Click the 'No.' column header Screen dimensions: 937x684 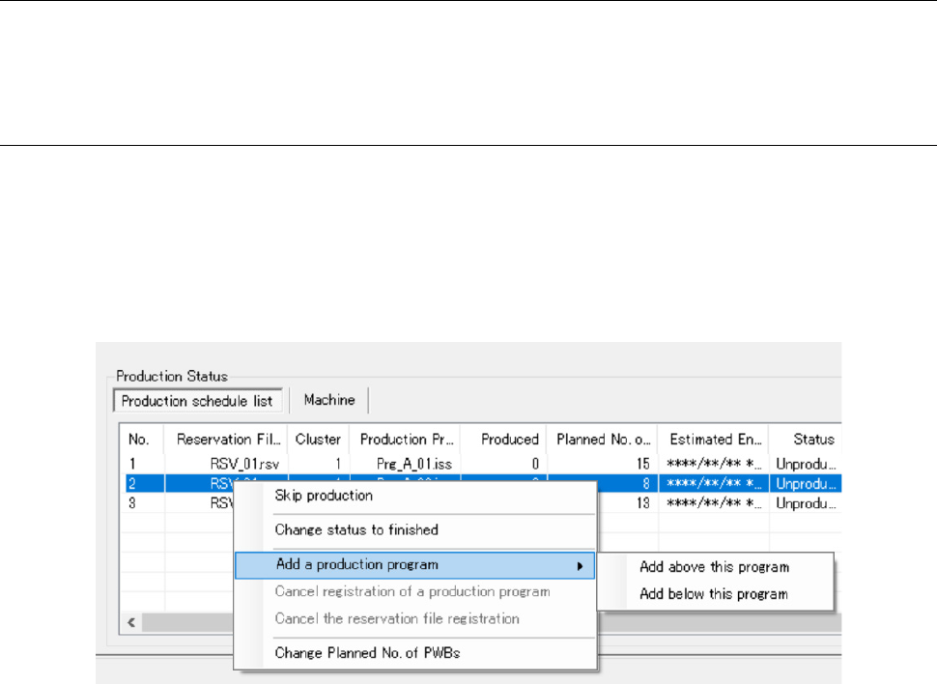pos(142,439)
